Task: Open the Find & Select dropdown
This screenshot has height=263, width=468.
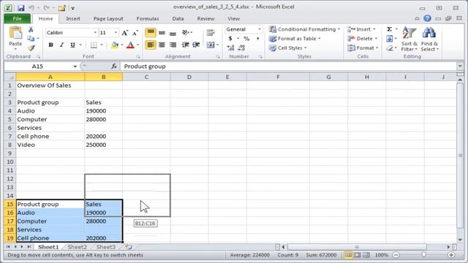Action: (429, 39)
